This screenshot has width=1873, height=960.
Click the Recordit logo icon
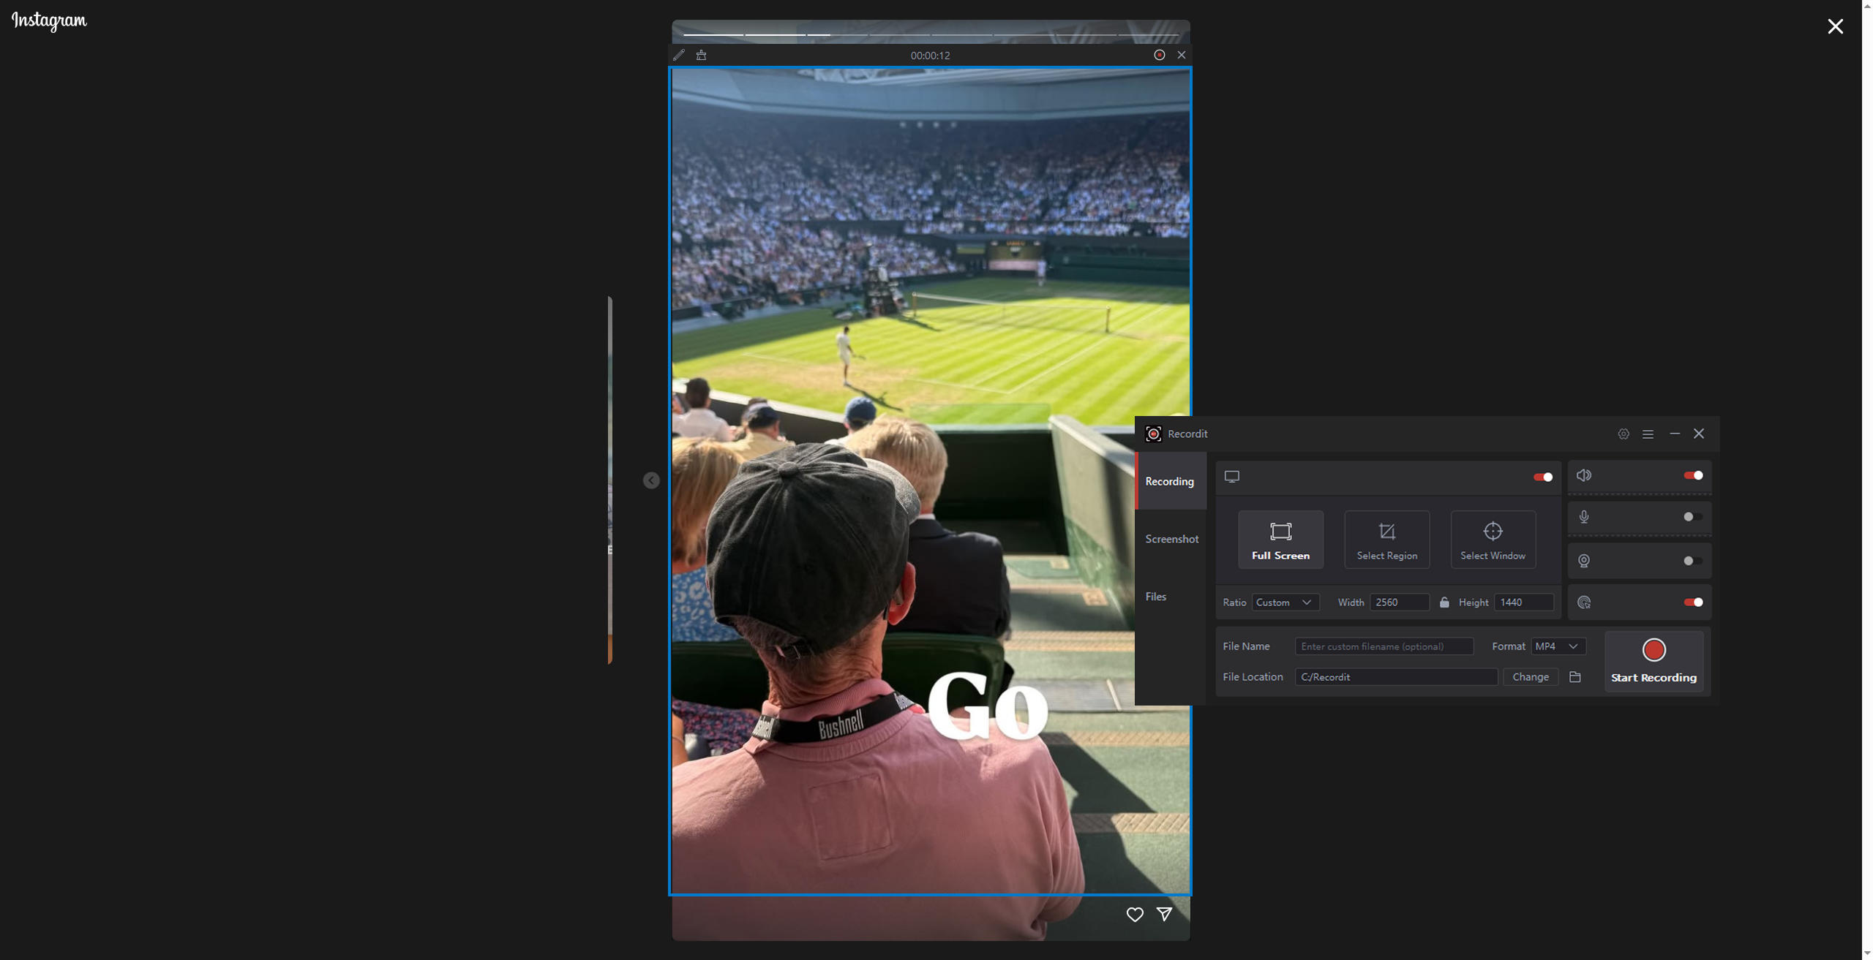coord(1153,434)
